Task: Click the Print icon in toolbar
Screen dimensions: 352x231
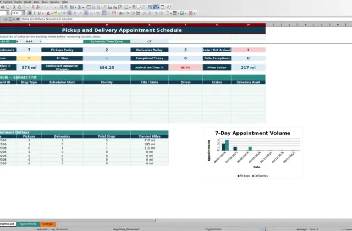Action: point(3,7)
